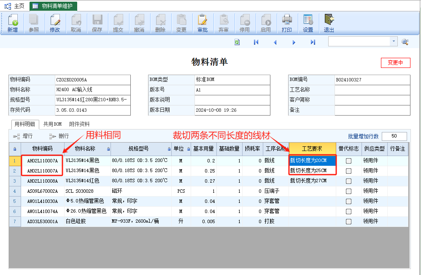Click the SCL S030028 name cell
Image resolution: width=421 pixels, height=275 pixels.
click(87, 191)
